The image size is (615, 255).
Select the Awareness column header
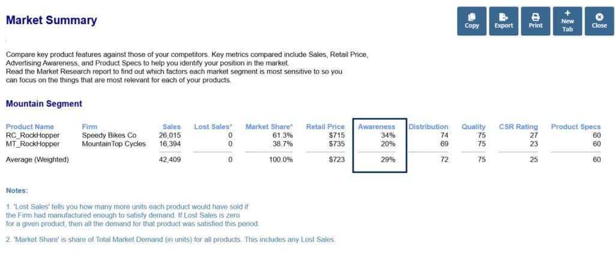[377, 127]
